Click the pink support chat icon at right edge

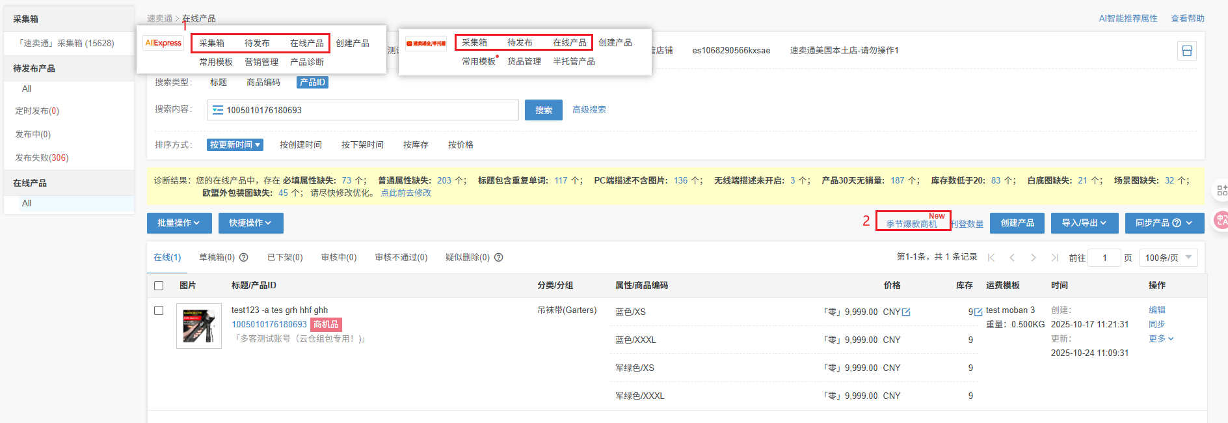pyautogui.click(x=1221, y=220)
